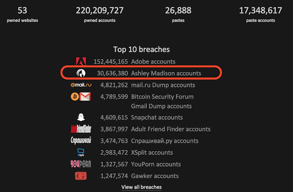Open the Snapchat accounts breach entry
The width and height of the screenshot is (293, 192).
157,118
